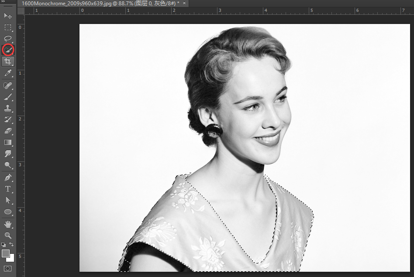Select the Eyedropper tool
The height and width of the screenshot is (277, 414).
tap(8, 73)
